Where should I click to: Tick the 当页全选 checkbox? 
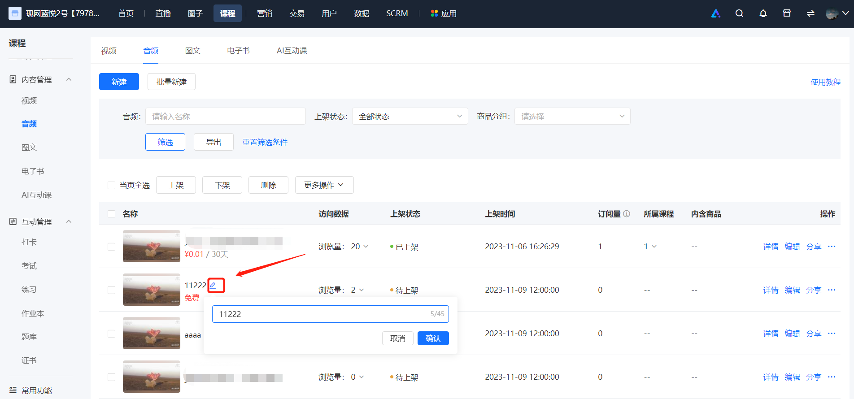coord(112,185)
